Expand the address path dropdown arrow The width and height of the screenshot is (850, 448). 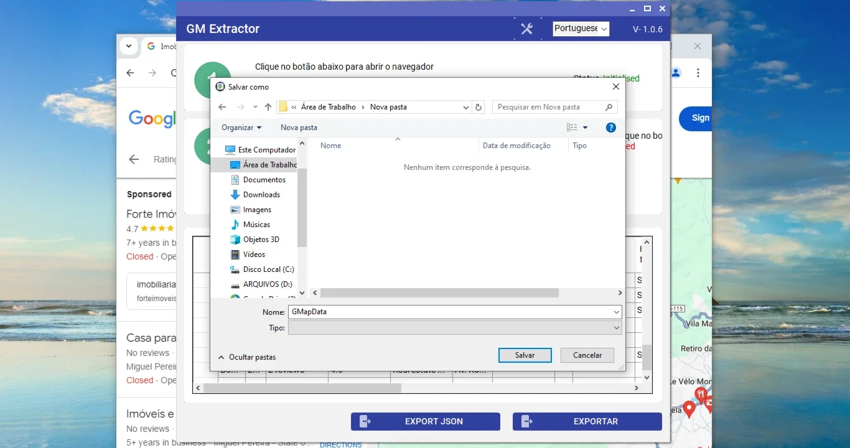point(466,107)
